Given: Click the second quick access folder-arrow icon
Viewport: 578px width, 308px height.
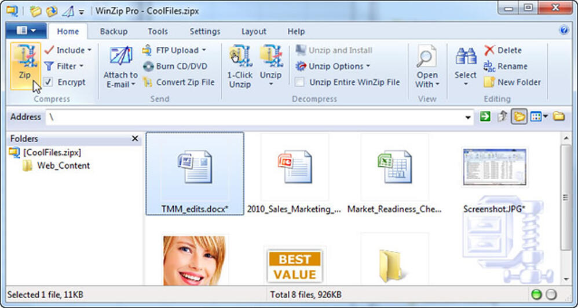Looking at the screenshot, I should tap(52, 11).
